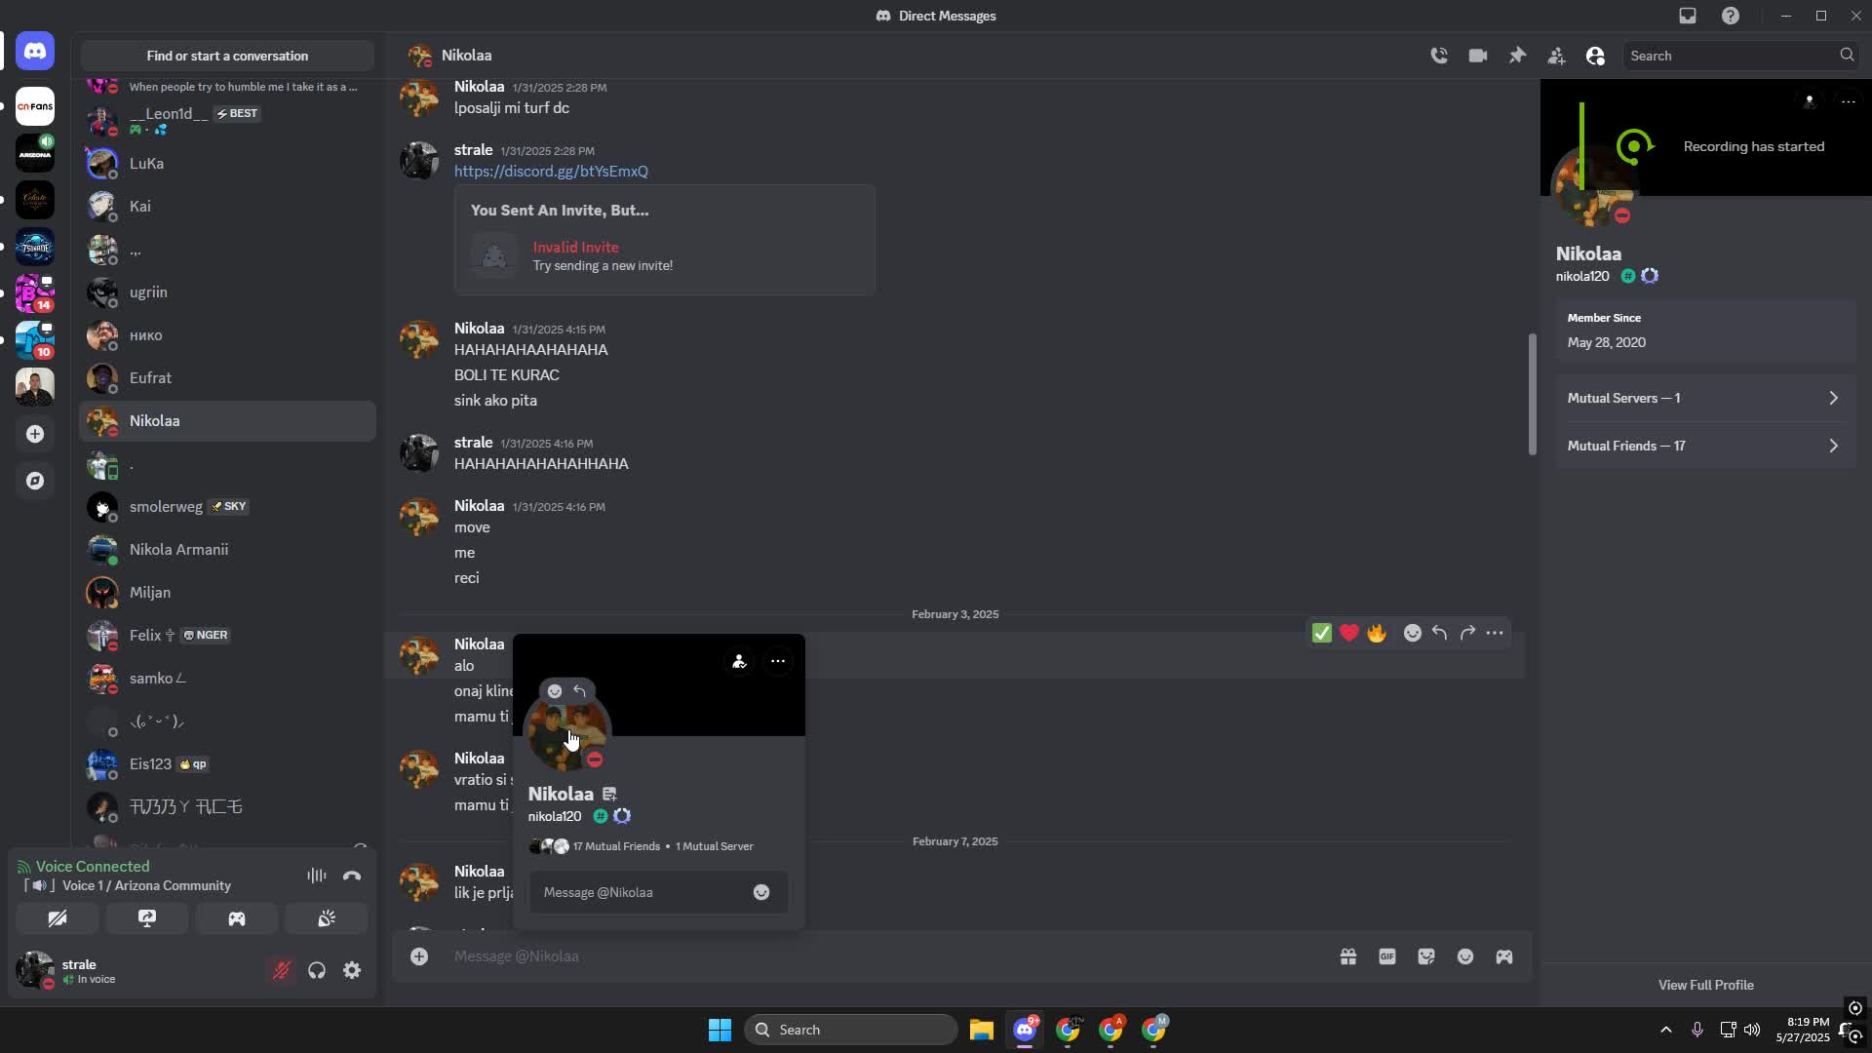Open Eufrat direct message
This screenshot has height=1053, width=1872.
coord(150,377)
